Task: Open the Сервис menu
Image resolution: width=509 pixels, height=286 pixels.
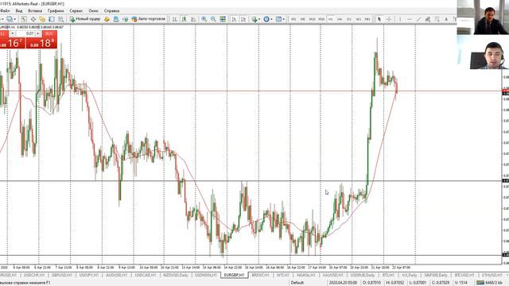Action: pos(76,10)
